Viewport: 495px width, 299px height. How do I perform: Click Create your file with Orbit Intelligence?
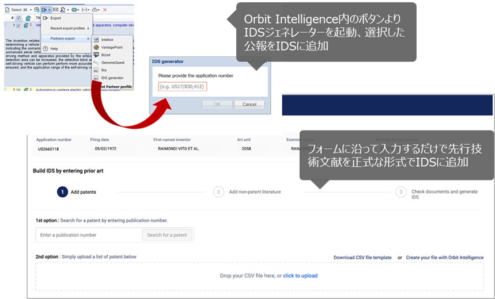(444, 258)
